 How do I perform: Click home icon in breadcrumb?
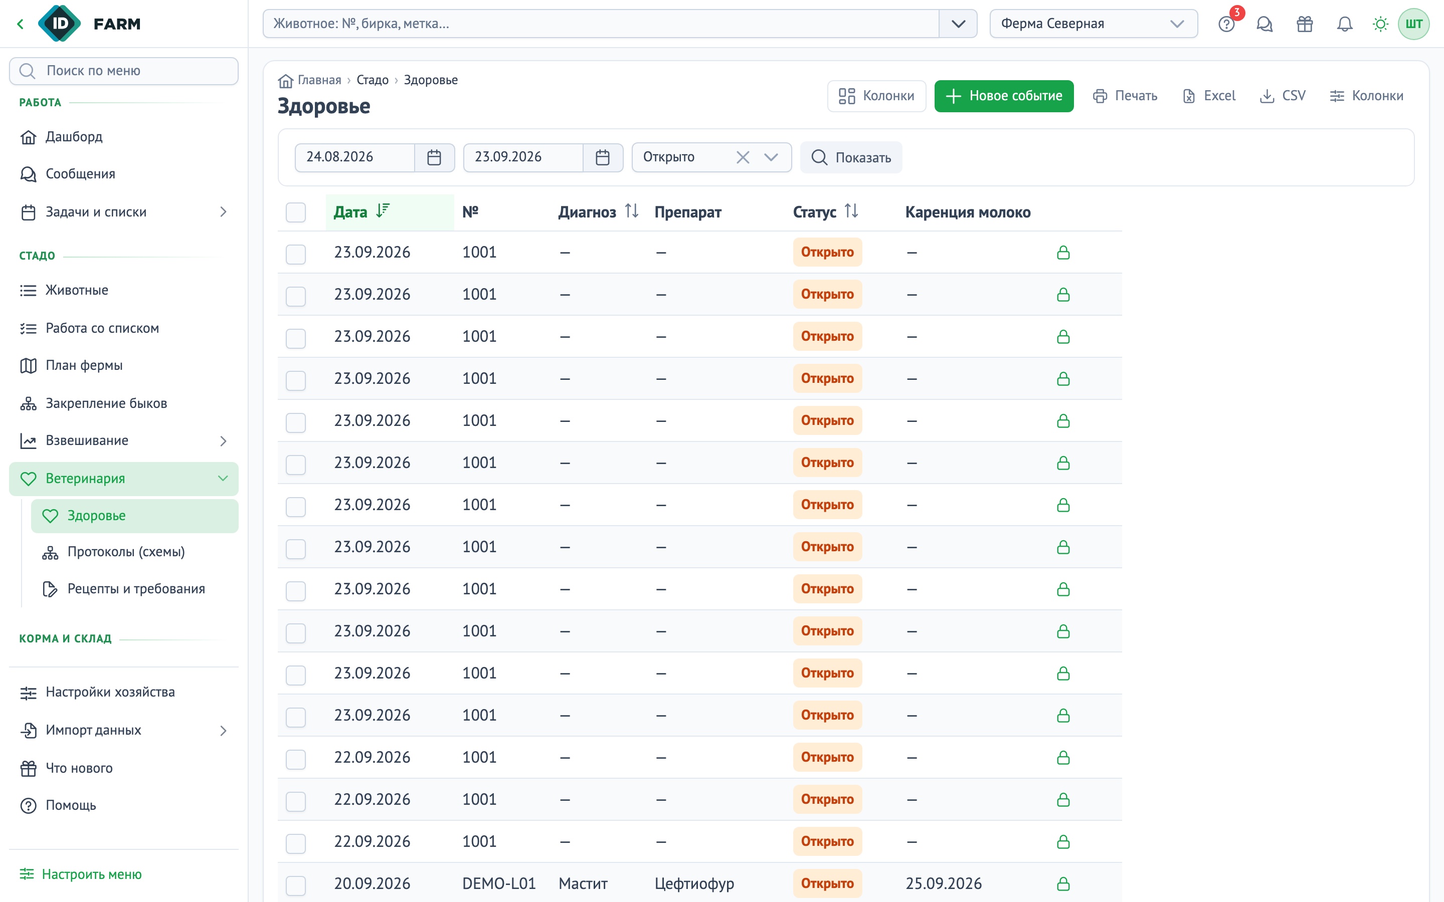pos(286,81)
